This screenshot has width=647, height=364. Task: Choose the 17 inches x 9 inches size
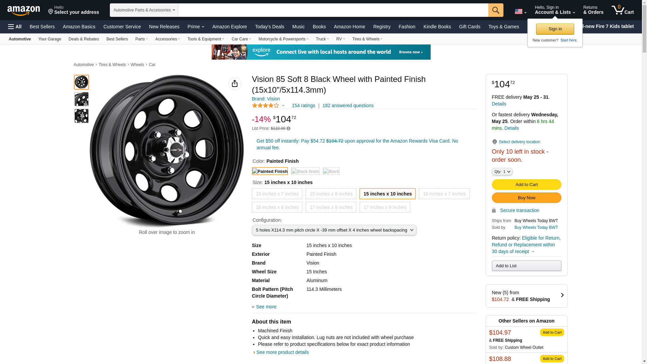[384, 207]
